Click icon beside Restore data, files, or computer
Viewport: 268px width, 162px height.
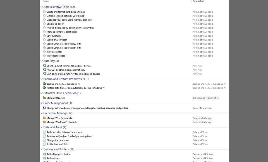[44, 88]
